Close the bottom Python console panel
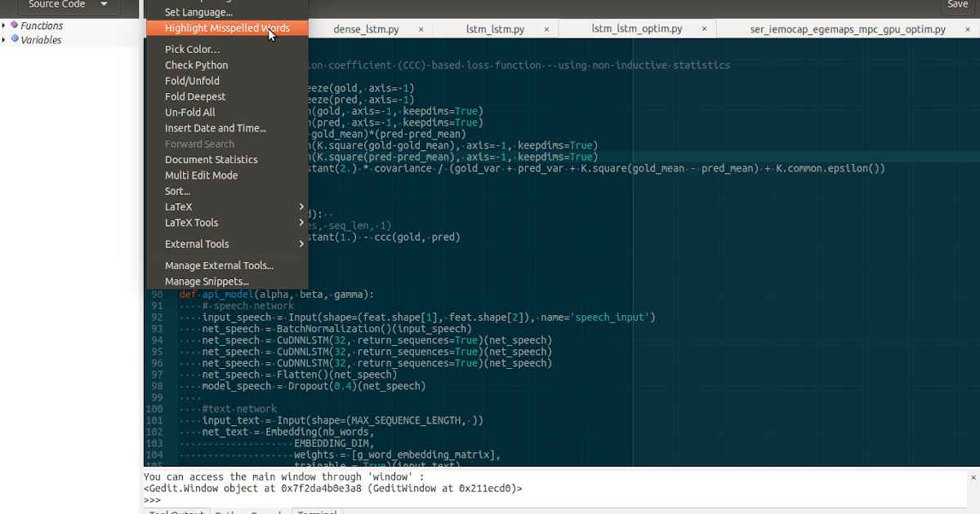The height and width of the screenshot is (514, 980). point(973,476)
